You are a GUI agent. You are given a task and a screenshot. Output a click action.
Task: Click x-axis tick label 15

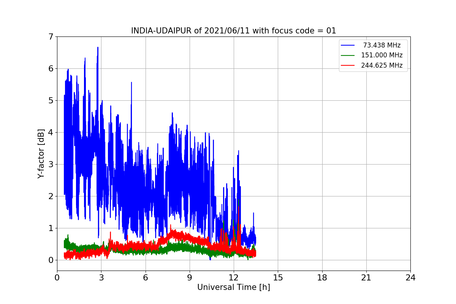278,278
